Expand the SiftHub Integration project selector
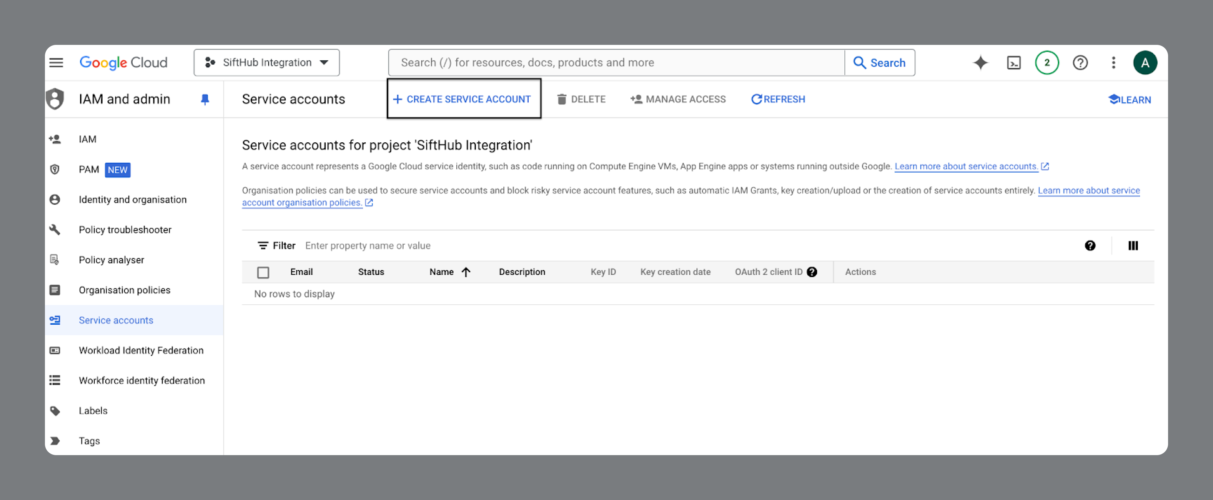 pos(266,62)
